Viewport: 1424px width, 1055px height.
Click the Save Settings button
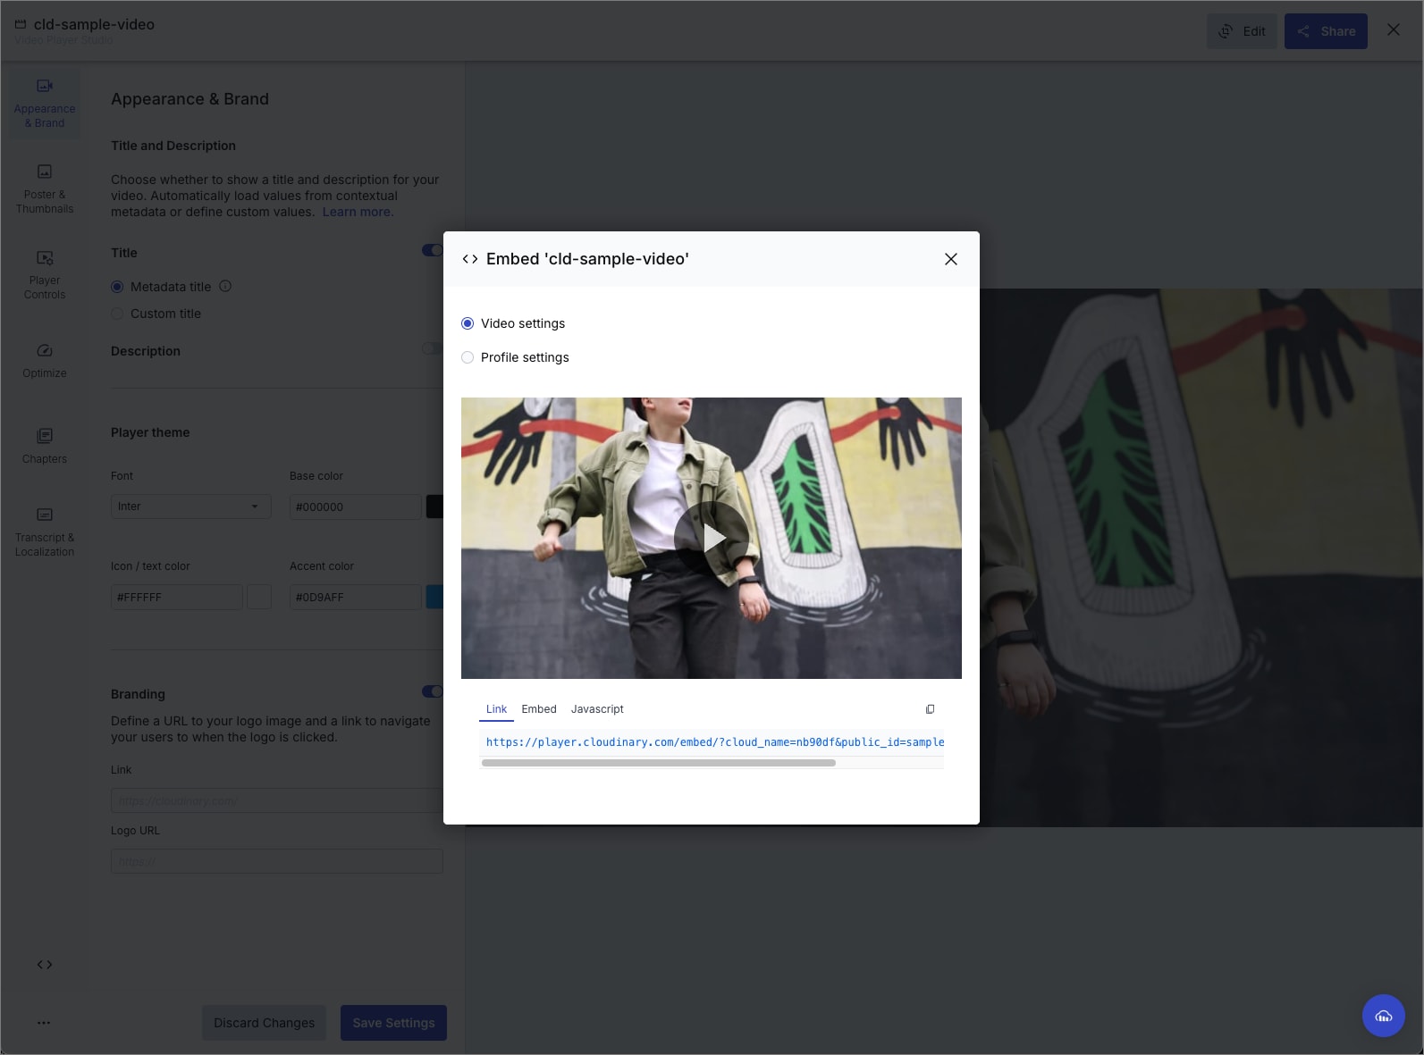coord(393,1023)
